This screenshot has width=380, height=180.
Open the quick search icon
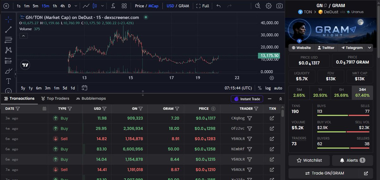tap(257, 6)
